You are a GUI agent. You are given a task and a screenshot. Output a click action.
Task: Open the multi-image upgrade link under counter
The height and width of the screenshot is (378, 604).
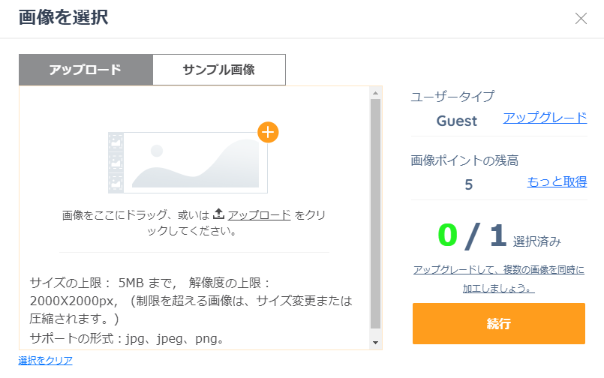pos(498,278)
